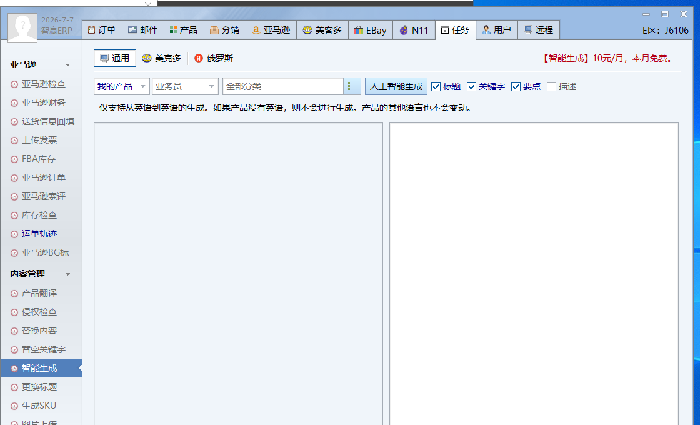
Task: Switch to the 订单 tab
Action: [102, 30]
